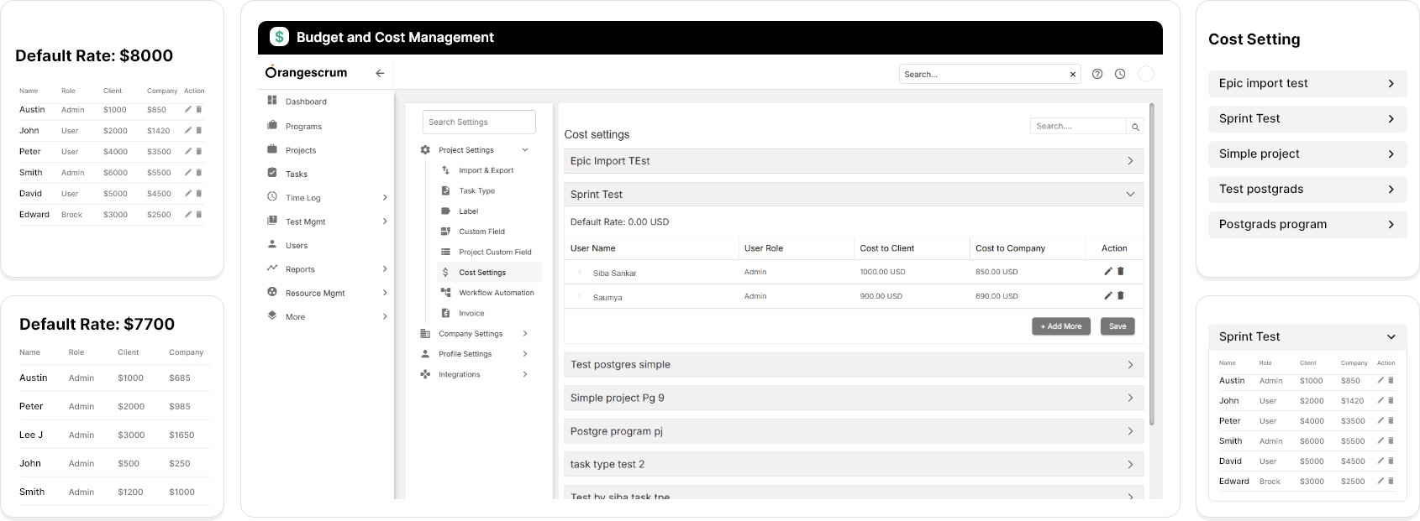Select Workflow Automation in Project Settings
The image size is (1420, 521).
point(496,293)
